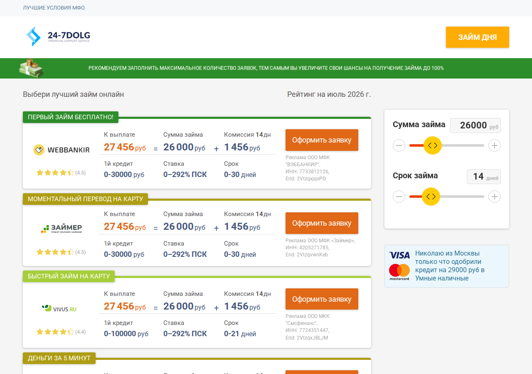Click the Займер star rating
This screenshot has height=374, width=532.
55,252
